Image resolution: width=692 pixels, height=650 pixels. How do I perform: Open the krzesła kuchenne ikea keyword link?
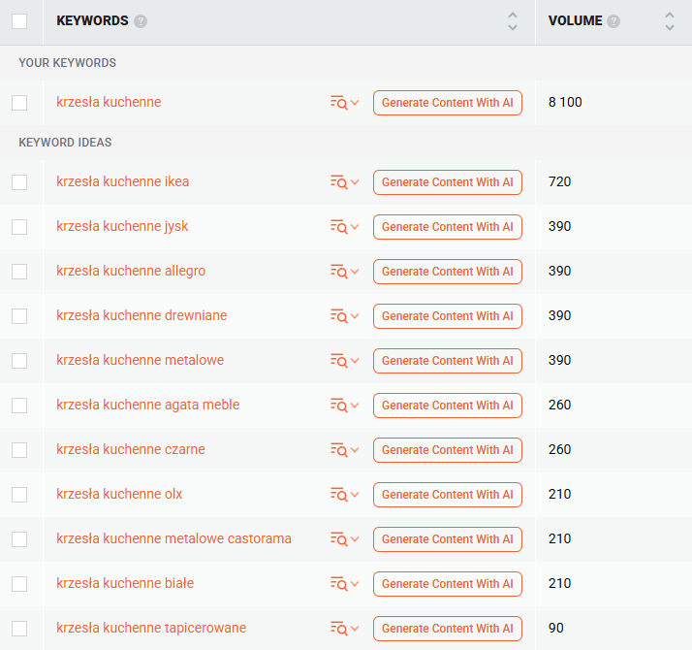[x=123, y=181]
